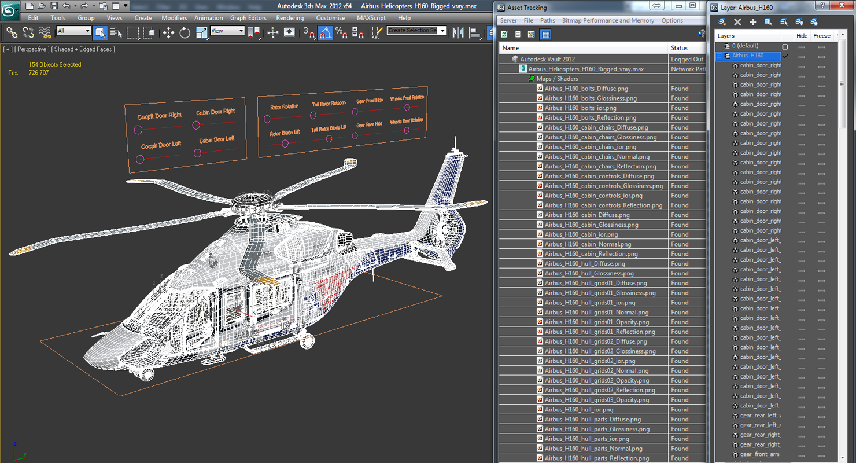Screen dimensions: 856x463
Task: Click the Rotor Rotation slider handle
Action: tap(267, 119)
